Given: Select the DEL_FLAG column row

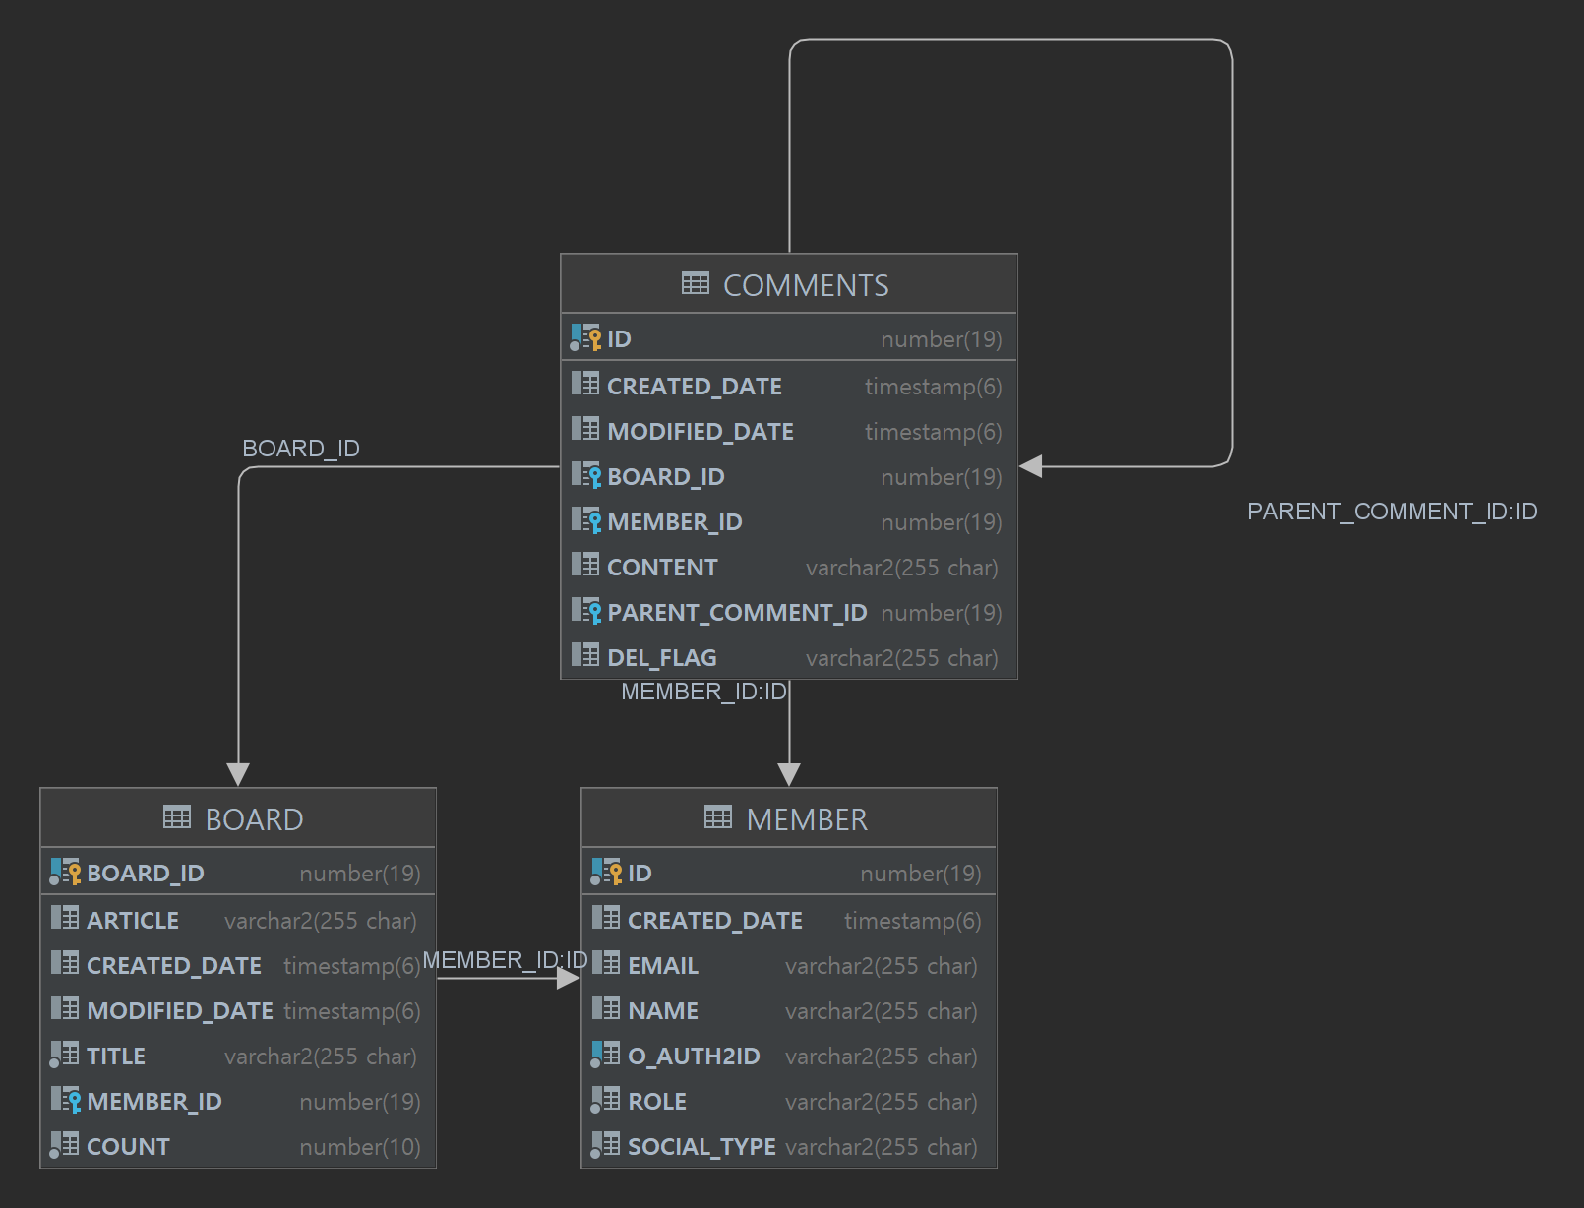Looking at the screenshot, I should 789,657.
